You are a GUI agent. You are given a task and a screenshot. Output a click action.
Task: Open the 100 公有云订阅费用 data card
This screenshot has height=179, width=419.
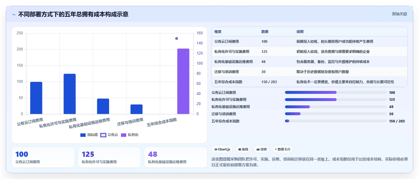pos(43,157)
